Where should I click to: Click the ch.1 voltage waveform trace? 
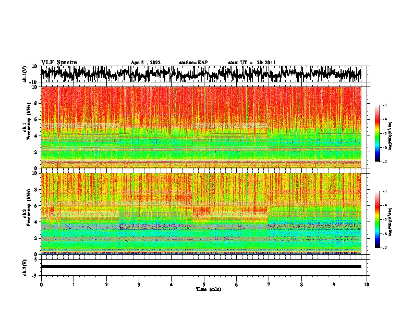201,74
